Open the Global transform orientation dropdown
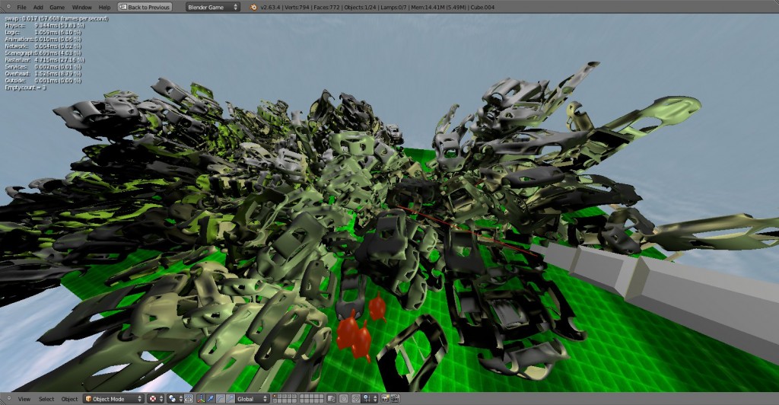This screenshot has width=779, height=405. pyautogui.click(x=253, y=399)
